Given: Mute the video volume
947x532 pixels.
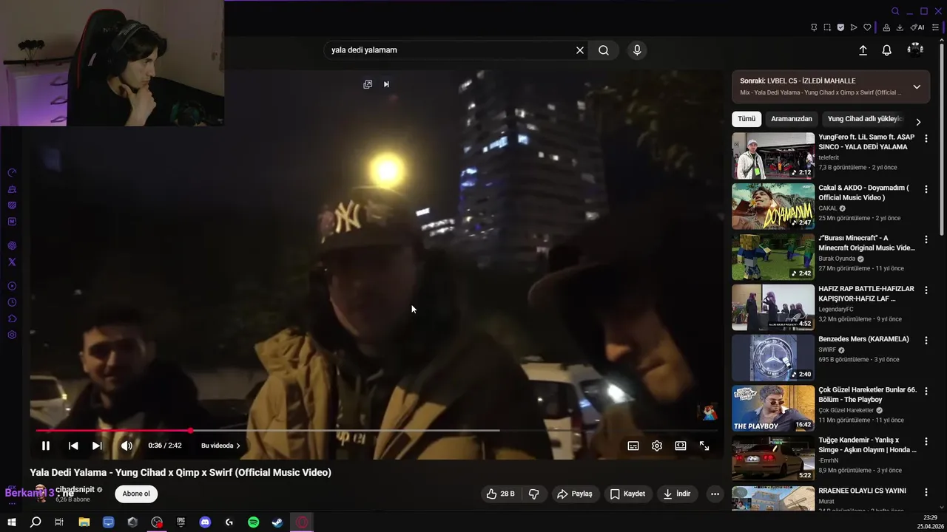Looking at the screenshot, I should [x=127, y=446].
